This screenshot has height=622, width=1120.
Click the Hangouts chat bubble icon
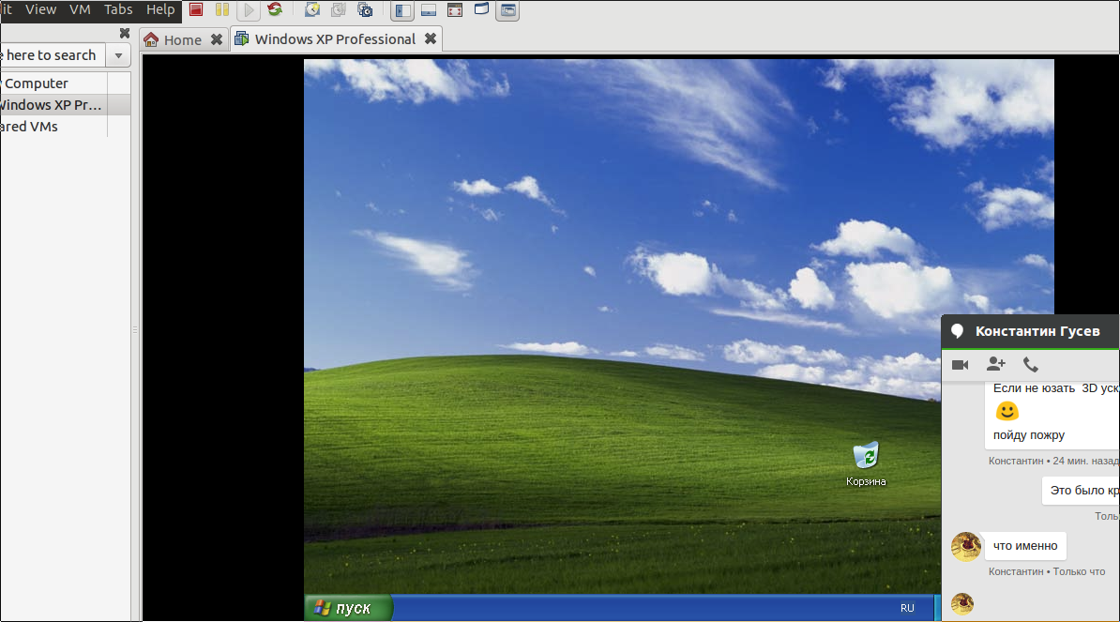pos(958,330)
